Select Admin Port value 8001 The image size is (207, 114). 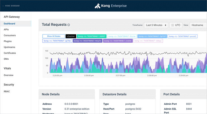pos(189,104)
